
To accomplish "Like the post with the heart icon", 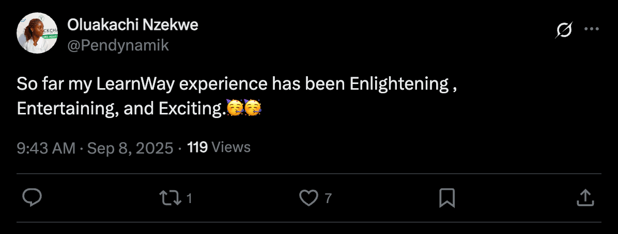I will 308,198.
